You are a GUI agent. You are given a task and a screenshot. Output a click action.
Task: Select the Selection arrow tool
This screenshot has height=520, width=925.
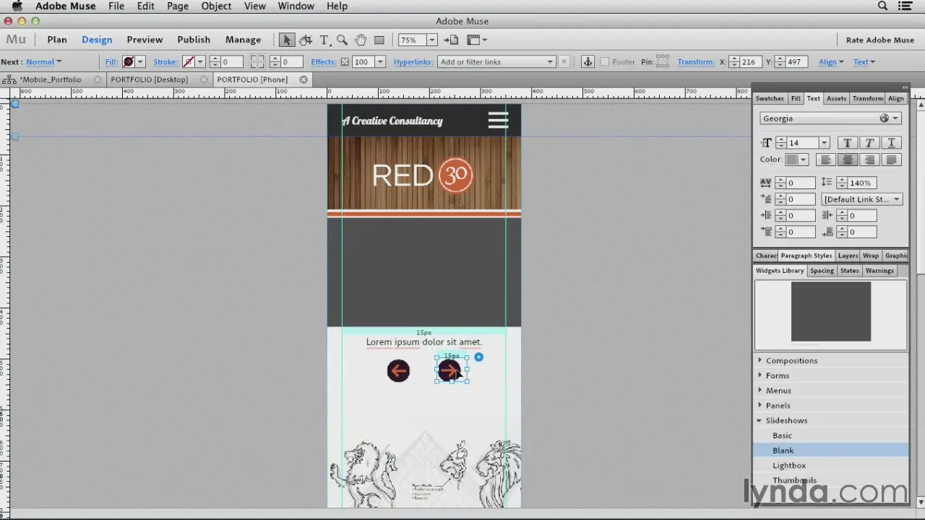pyautogui.click(x=287, y=40)
